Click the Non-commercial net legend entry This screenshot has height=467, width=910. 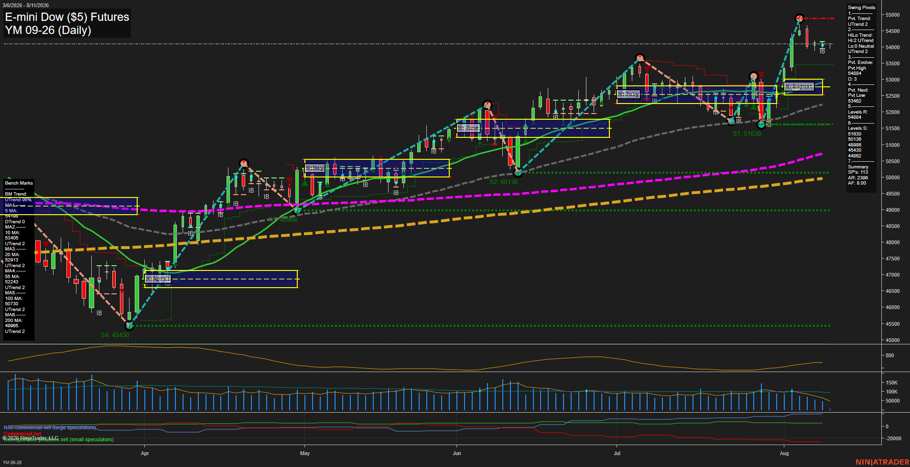pos(50,427)
